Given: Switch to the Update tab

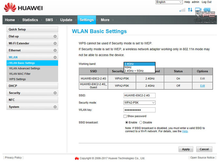Looking at the screenshot, I should (66, 20).
